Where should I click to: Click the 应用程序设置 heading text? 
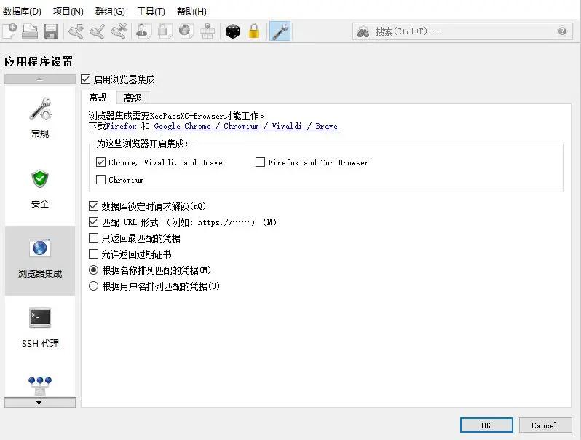click(x=39, y=61)
